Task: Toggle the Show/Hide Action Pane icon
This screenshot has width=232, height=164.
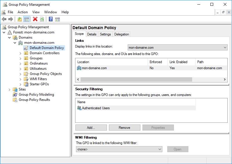Action: pyautogui.click(x=57, y=19)
